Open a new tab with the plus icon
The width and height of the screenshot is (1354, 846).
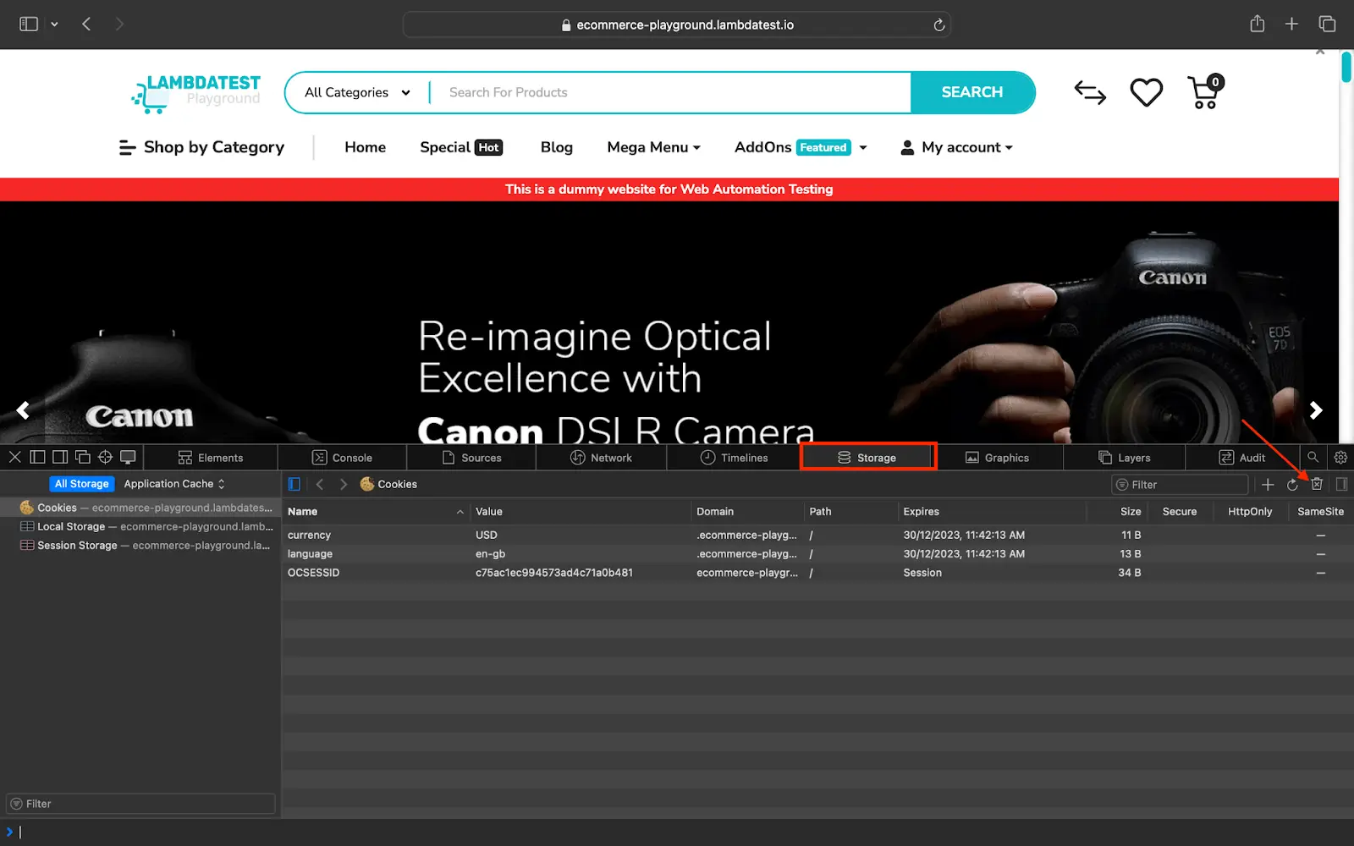pos(1291,24)
